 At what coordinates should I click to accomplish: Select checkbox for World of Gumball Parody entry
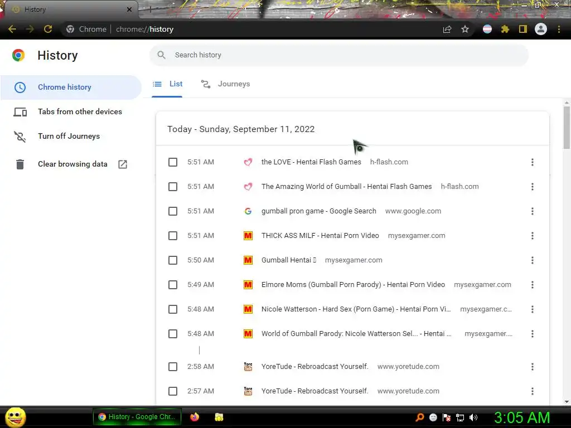(x=173, y=334)
